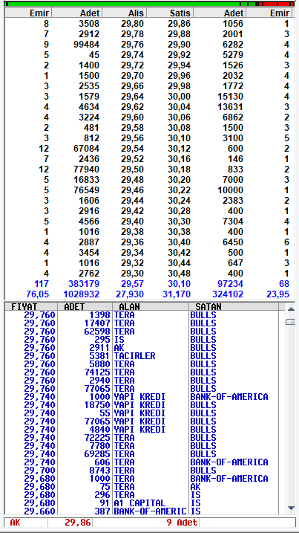Viewport: 299px width, 533px height.
Task: Click the '9 Adet' status bar entry
Action: tap(182, 523)
